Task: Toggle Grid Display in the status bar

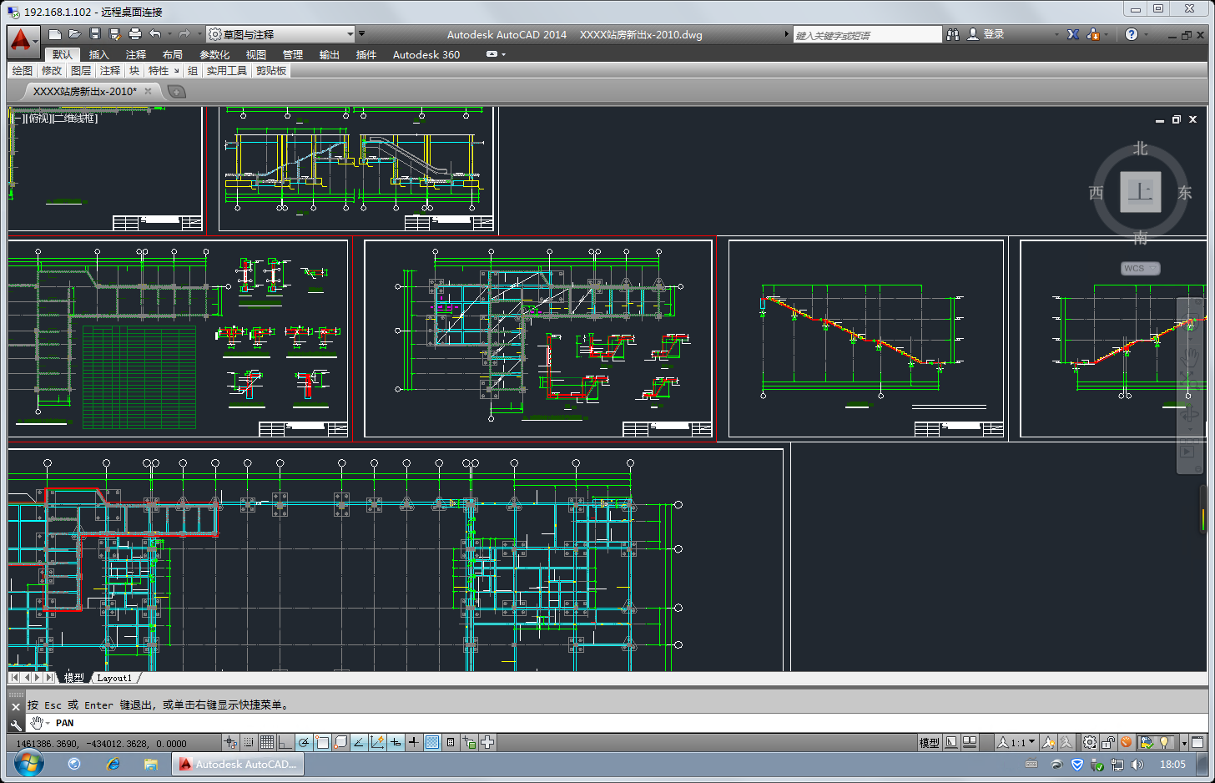Action: pos(267,742)
